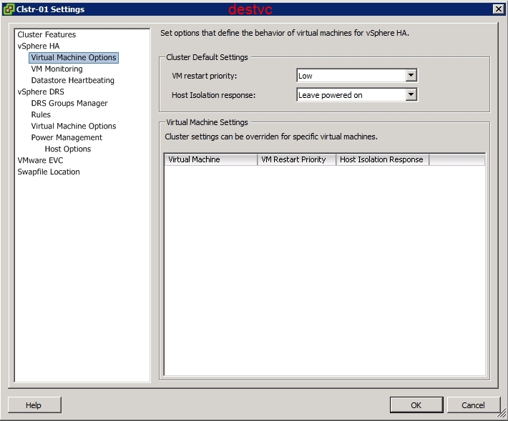The image size is (508, 421).
Task: Click the Clstr-01 cluster icon in title bar
Action: point(9,9)
